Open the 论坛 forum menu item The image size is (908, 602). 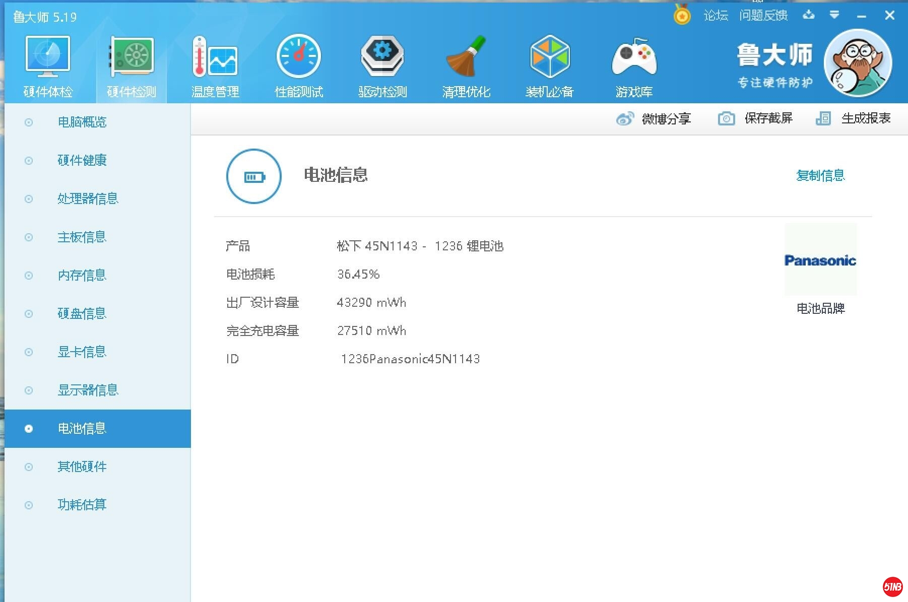(x=715, y=15)
